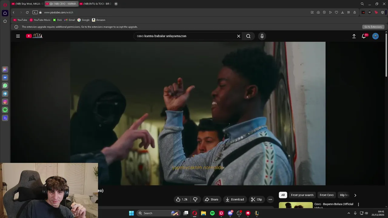This screenshot has height=218, width=388.
Task: Open Windows Start menu
Action: click(132, 213)
